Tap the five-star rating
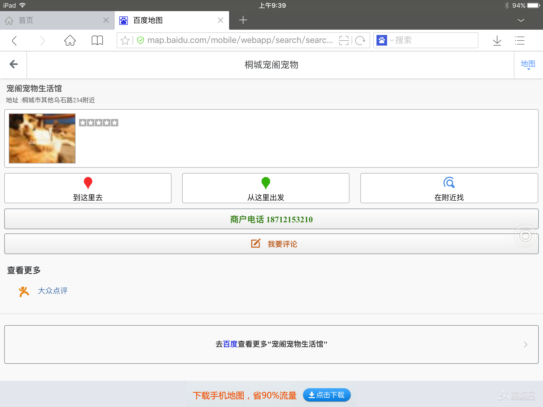 click(x=99, y=122)
